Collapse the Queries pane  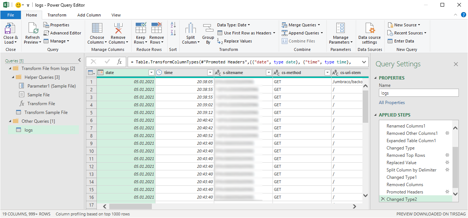80,60
